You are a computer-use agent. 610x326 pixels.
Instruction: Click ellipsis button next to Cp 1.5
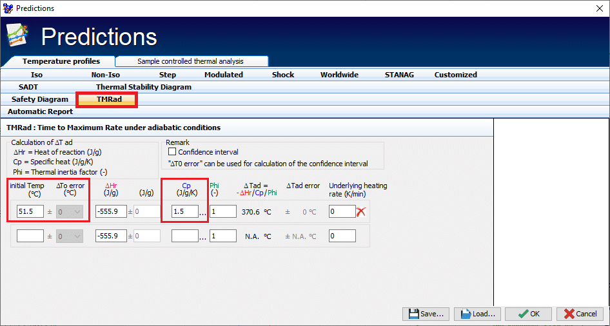tap(203, 212)
